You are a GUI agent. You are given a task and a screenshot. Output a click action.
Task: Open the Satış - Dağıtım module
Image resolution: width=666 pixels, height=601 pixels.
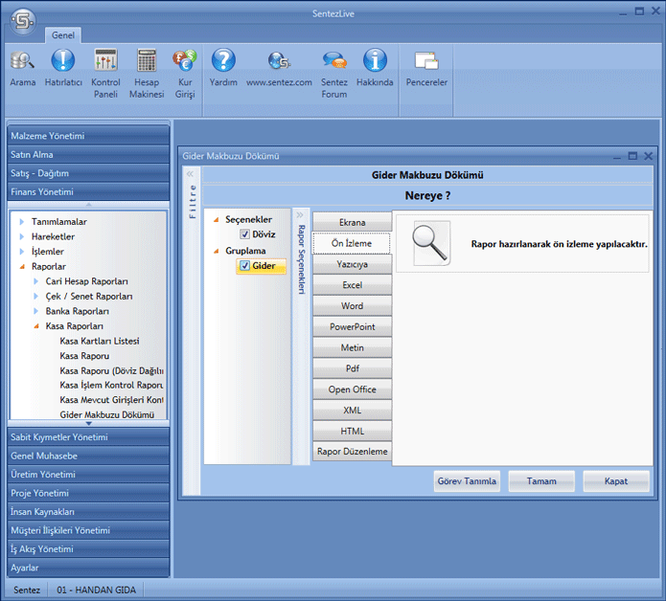click(88, 173)
